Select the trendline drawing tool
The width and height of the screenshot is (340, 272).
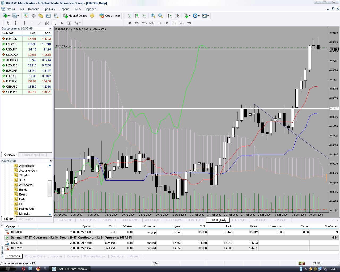[x=39, y=23]
